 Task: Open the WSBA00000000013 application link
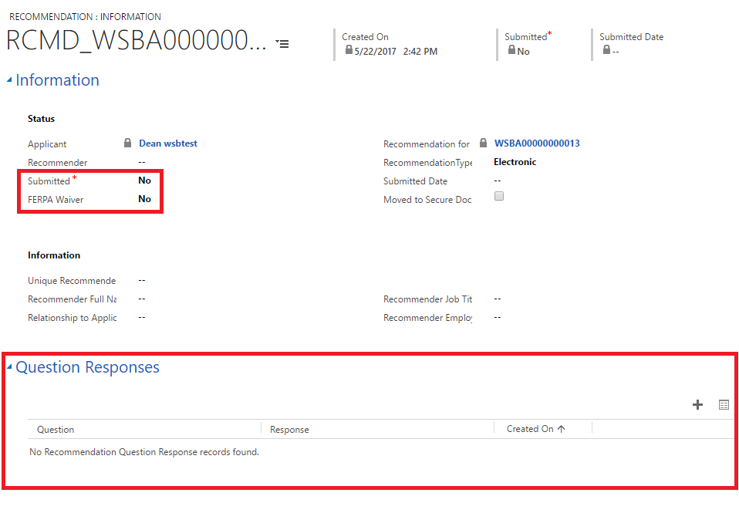(x=537, y=143)
